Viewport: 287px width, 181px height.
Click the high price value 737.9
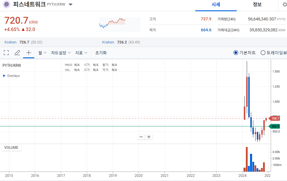[x=206, y=19]
